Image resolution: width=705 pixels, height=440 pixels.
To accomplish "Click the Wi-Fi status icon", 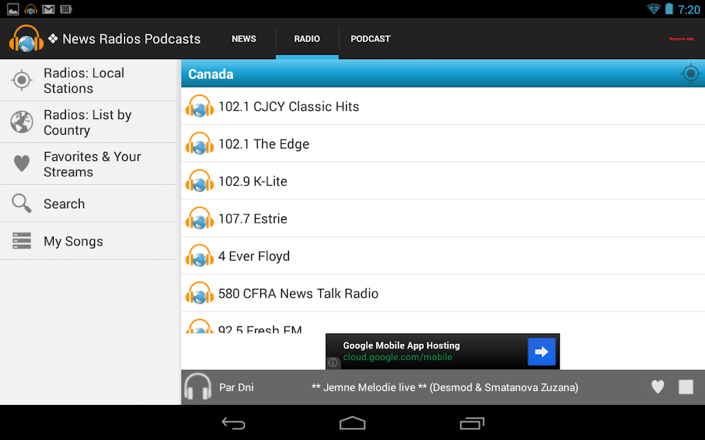I will [x=653, y=9].
